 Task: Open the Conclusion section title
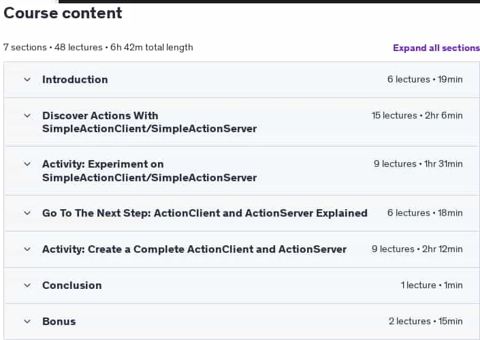(x=72, y=285)
